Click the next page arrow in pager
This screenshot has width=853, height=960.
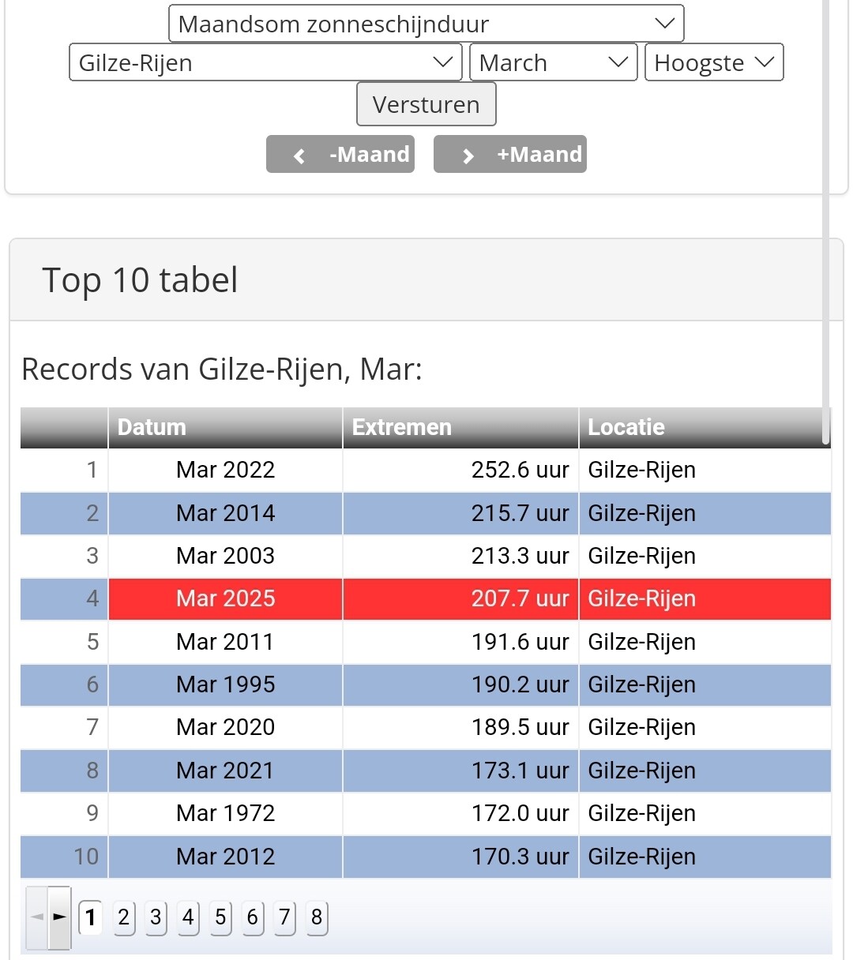(59, 917)
